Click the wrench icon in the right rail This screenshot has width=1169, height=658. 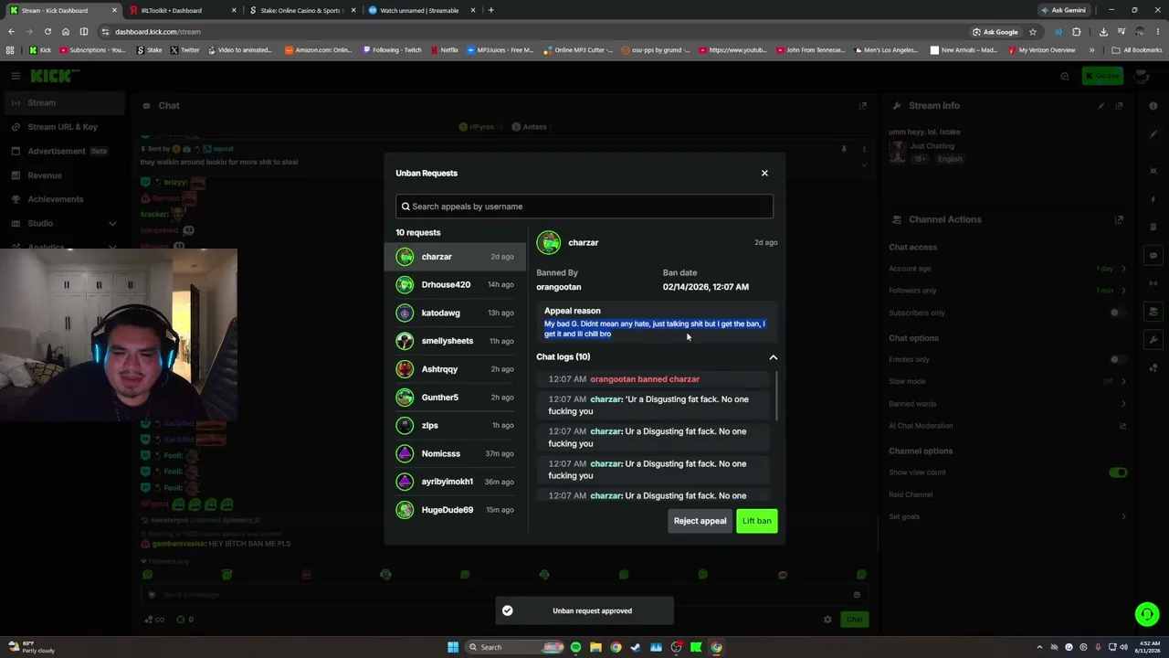[x=1153, y=340]
